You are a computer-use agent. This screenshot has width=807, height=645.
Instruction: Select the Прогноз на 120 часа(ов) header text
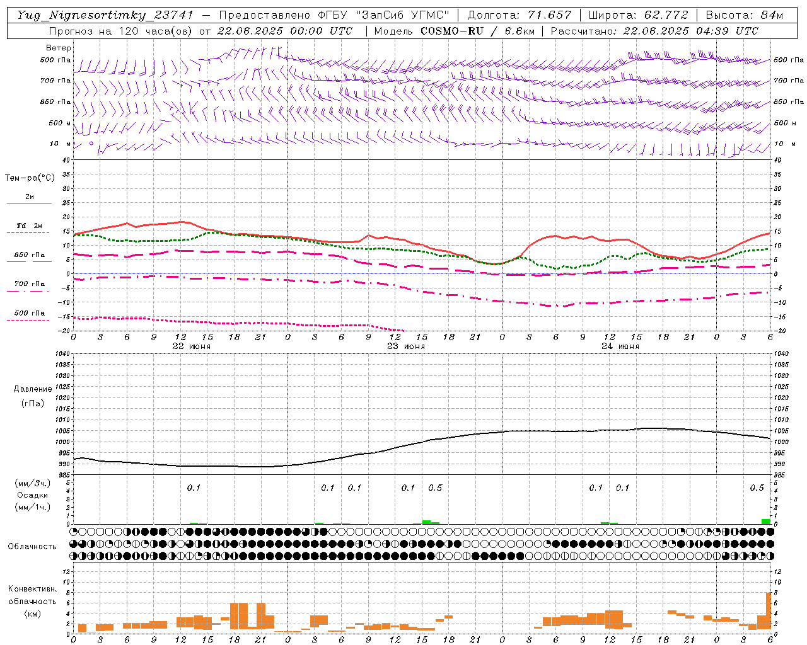tap(122, 31)
